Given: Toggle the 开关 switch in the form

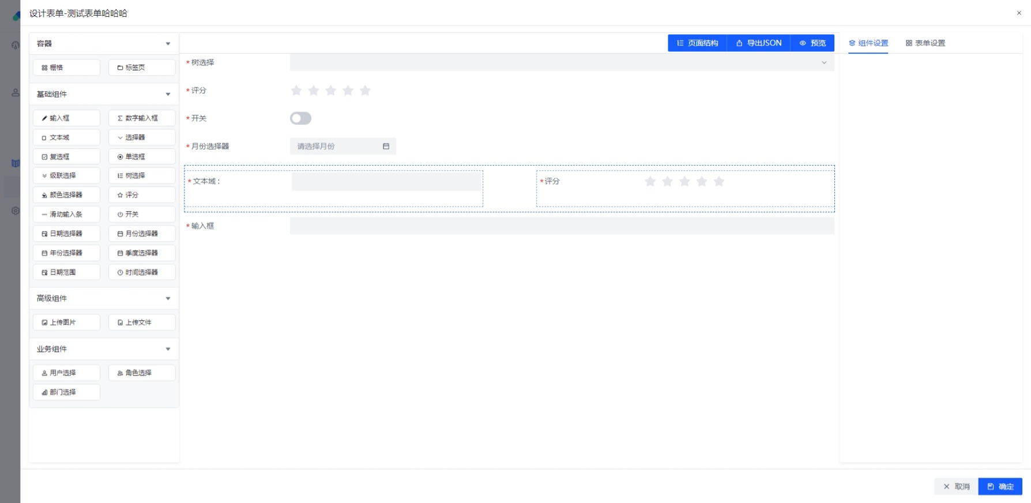Looking at the screenshot, I should click(300, 118).
